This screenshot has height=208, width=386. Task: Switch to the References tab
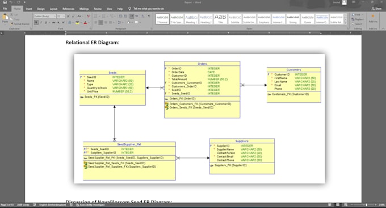coord(68,9)
